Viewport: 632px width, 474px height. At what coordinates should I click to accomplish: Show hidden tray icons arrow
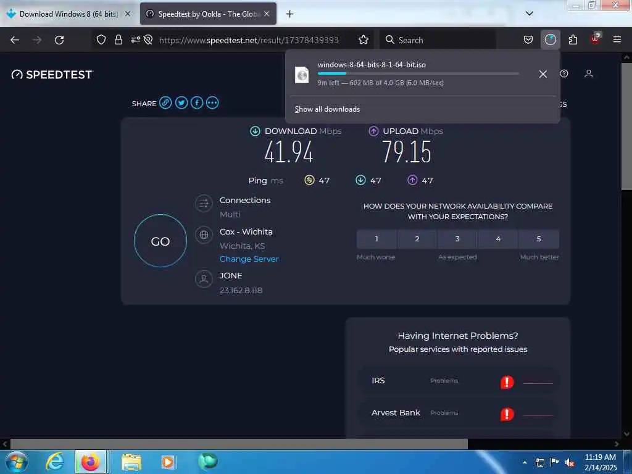(525, 462)
